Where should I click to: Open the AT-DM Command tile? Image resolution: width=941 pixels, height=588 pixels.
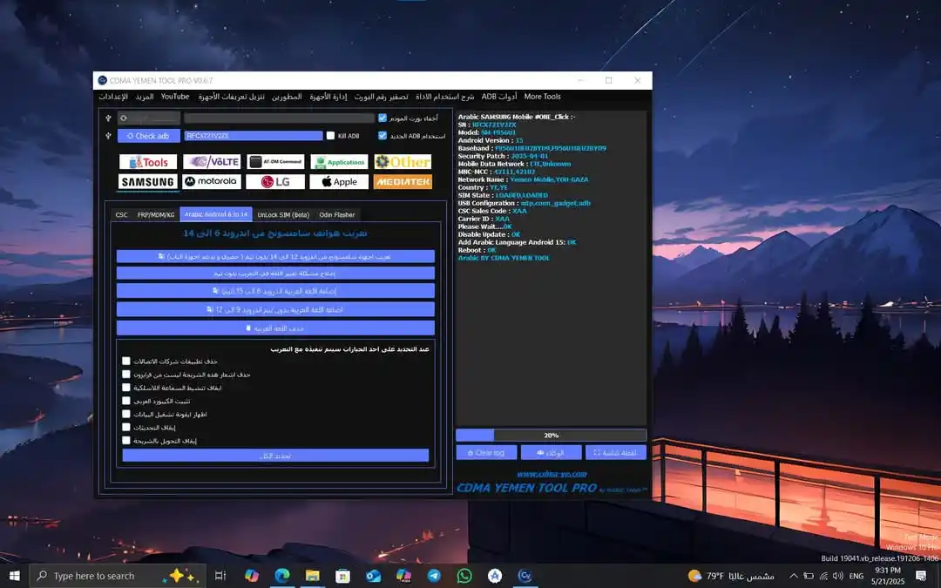(275, 162)
